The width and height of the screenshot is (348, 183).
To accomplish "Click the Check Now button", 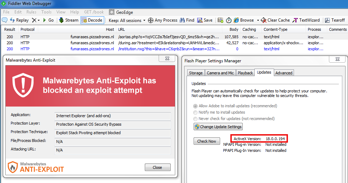I will (207, 141).
